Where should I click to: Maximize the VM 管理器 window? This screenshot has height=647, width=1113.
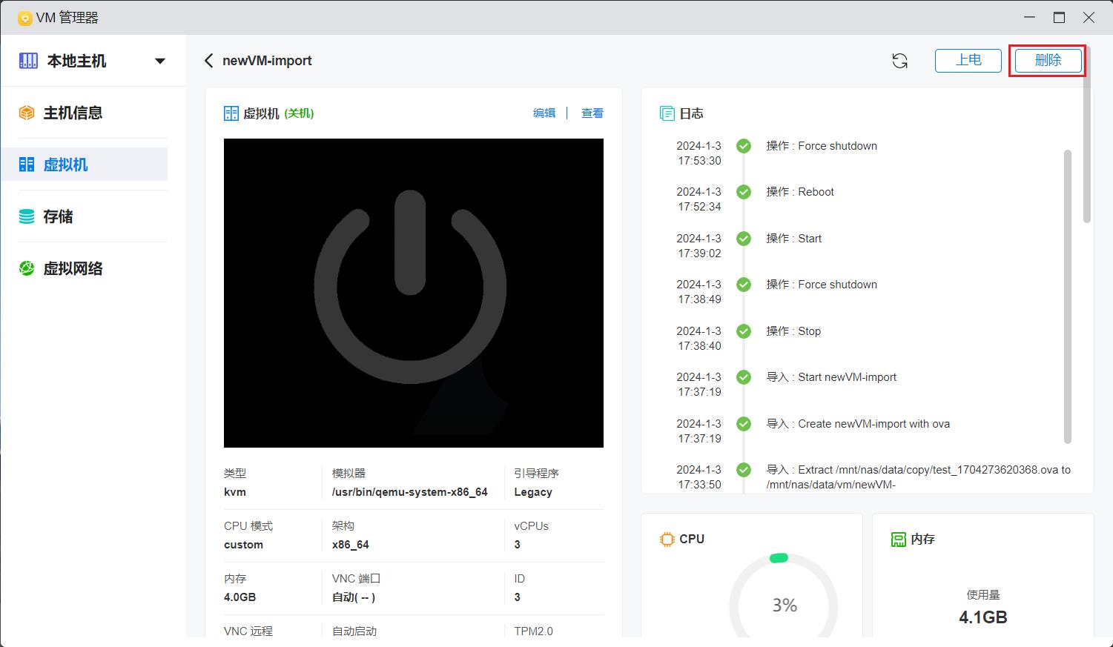(x=1059, y=18)
